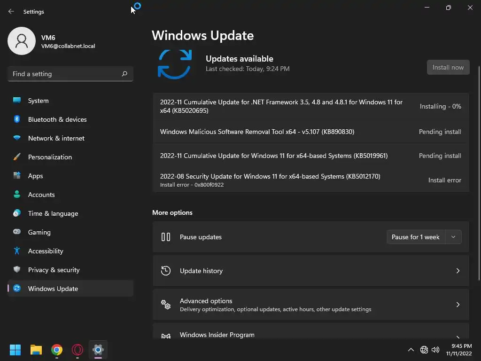The image size is (481, 361).
Task: Click the Find a setting search field
Action: click(x=70, y=74)
